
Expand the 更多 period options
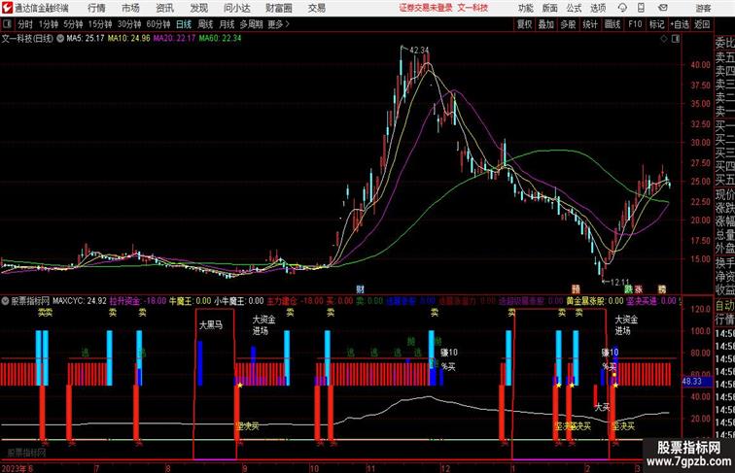[x=278, y=24]
